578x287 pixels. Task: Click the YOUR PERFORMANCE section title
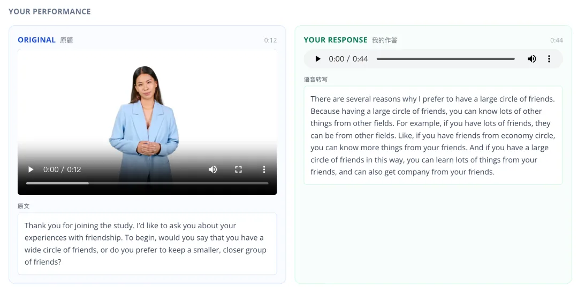[x=50, y=11]
